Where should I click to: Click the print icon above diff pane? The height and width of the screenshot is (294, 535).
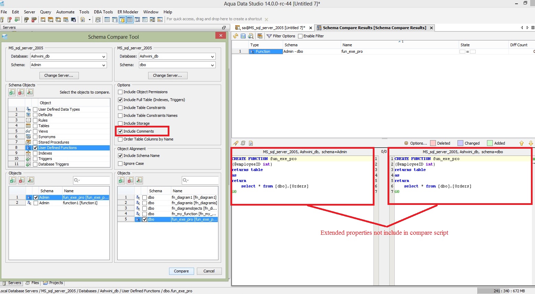coord(243,143)
